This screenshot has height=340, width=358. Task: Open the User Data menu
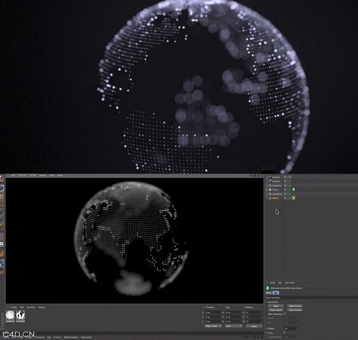click(289, 283)
